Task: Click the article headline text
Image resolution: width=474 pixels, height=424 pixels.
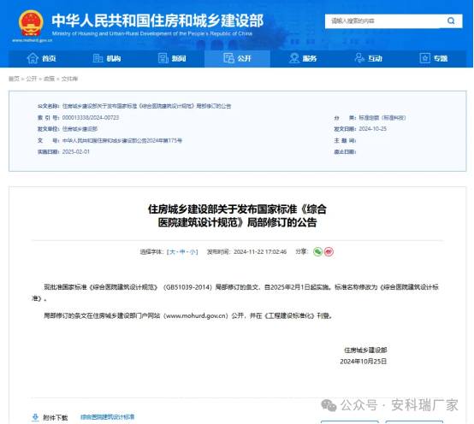Action: [237, 215]
